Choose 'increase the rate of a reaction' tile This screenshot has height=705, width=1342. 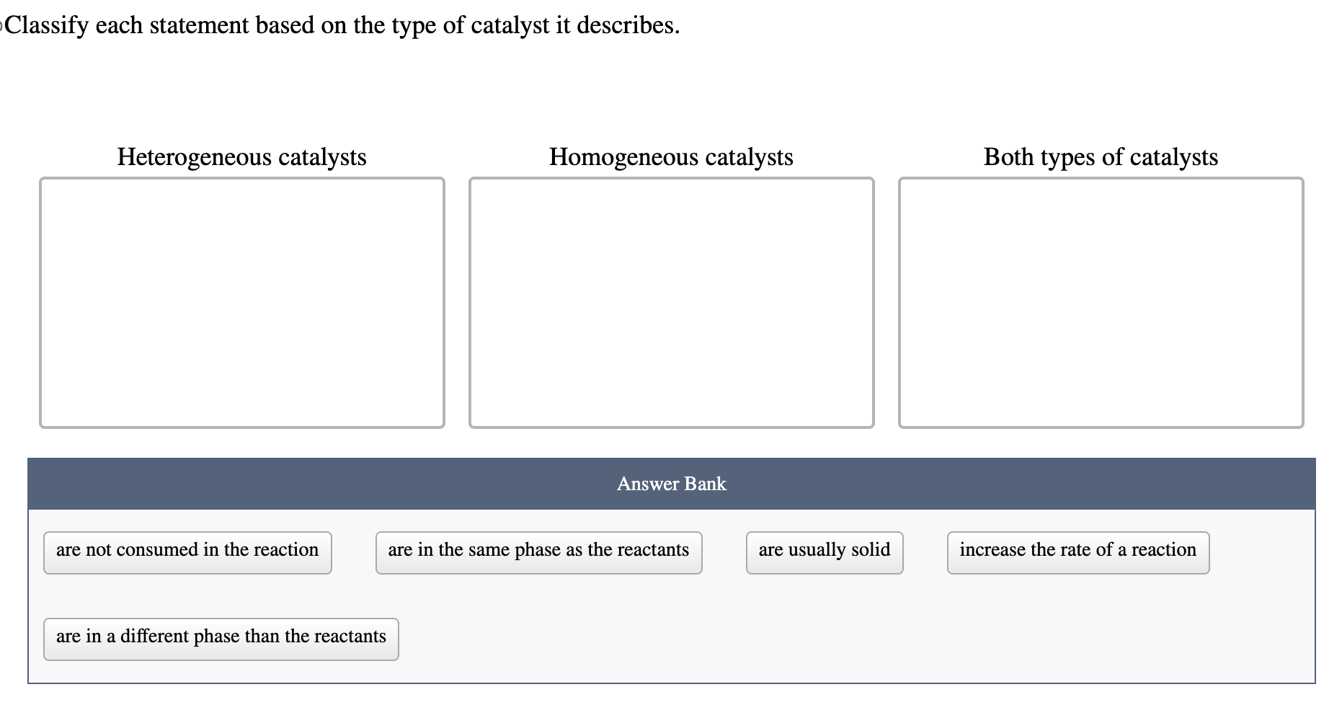pyautogui.click(x=1078, y=552)
